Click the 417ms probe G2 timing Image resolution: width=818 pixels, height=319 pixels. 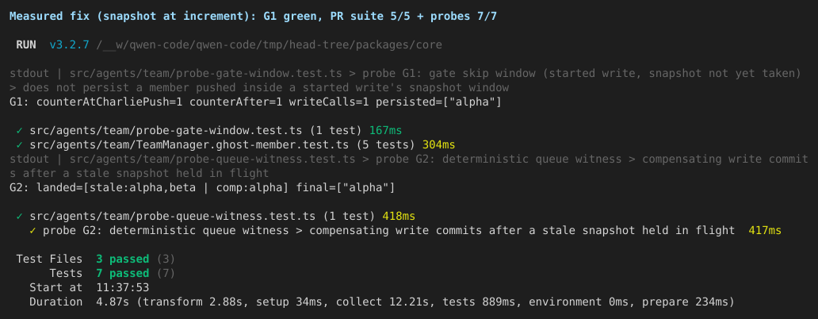765,230
